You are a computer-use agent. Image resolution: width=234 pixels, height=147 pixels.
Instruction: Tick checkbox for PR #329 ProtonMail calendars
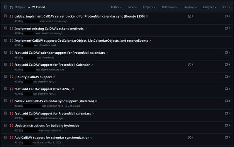coord(5,113)
